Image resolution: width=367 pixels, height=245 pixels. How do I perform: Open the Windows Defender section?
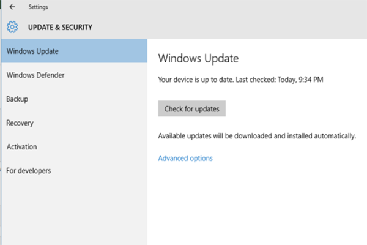point(35,75)
